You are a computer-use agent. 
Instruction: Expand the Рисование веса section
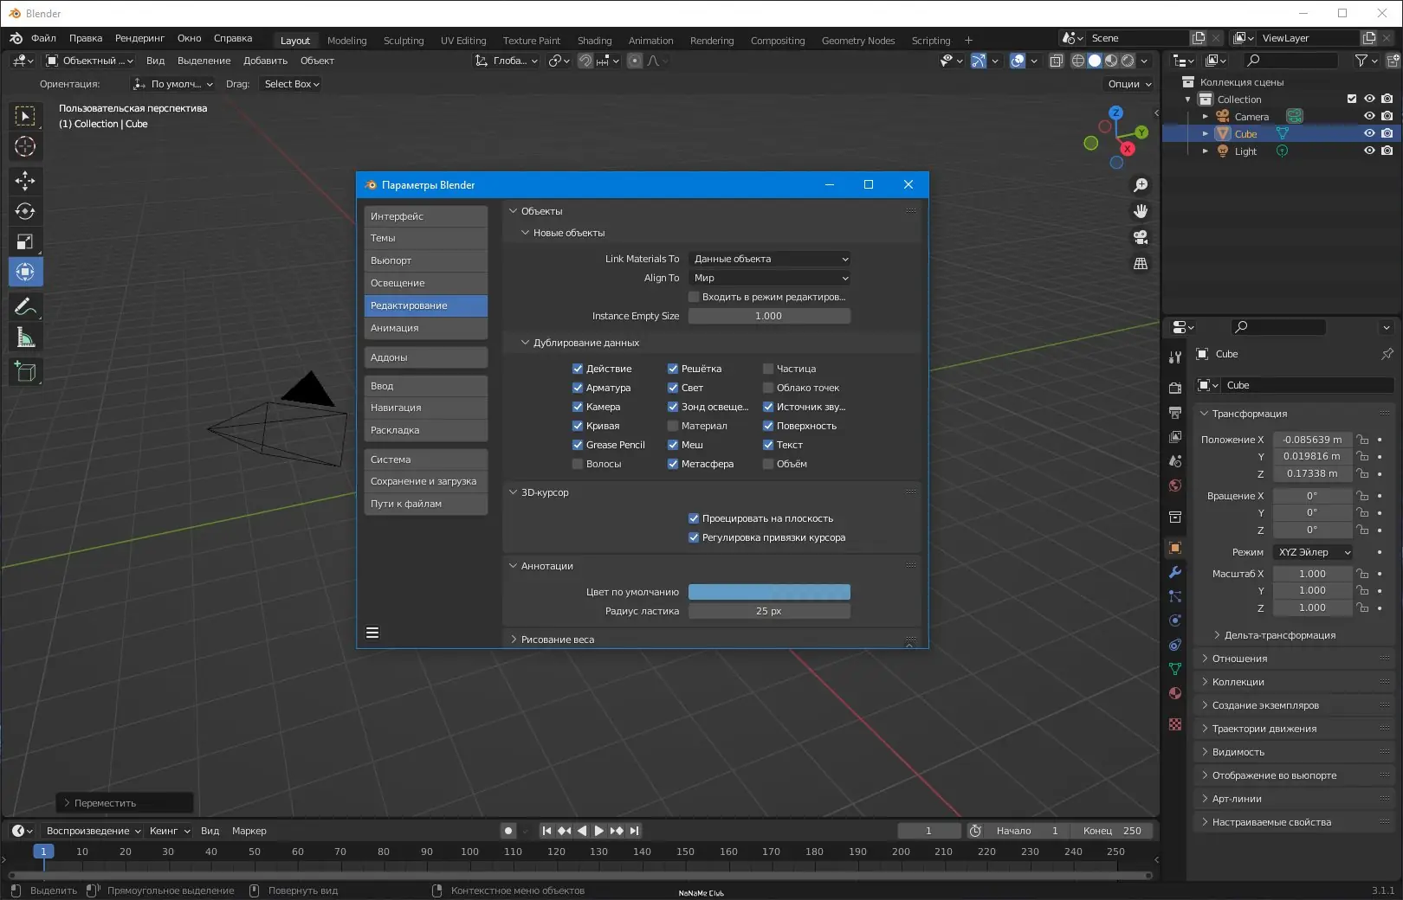point(557,640)
